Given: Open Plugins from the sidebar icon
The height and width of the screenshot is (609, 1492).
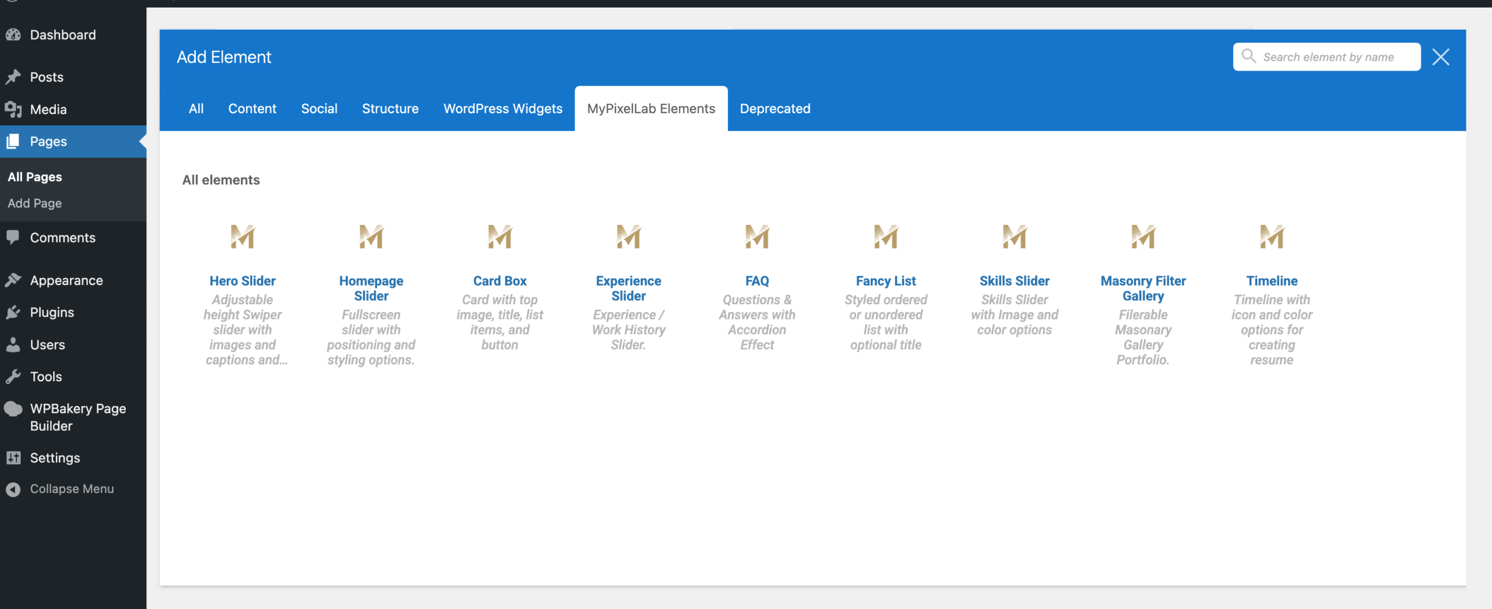Looking at the screenshot, I should point(13,312).
